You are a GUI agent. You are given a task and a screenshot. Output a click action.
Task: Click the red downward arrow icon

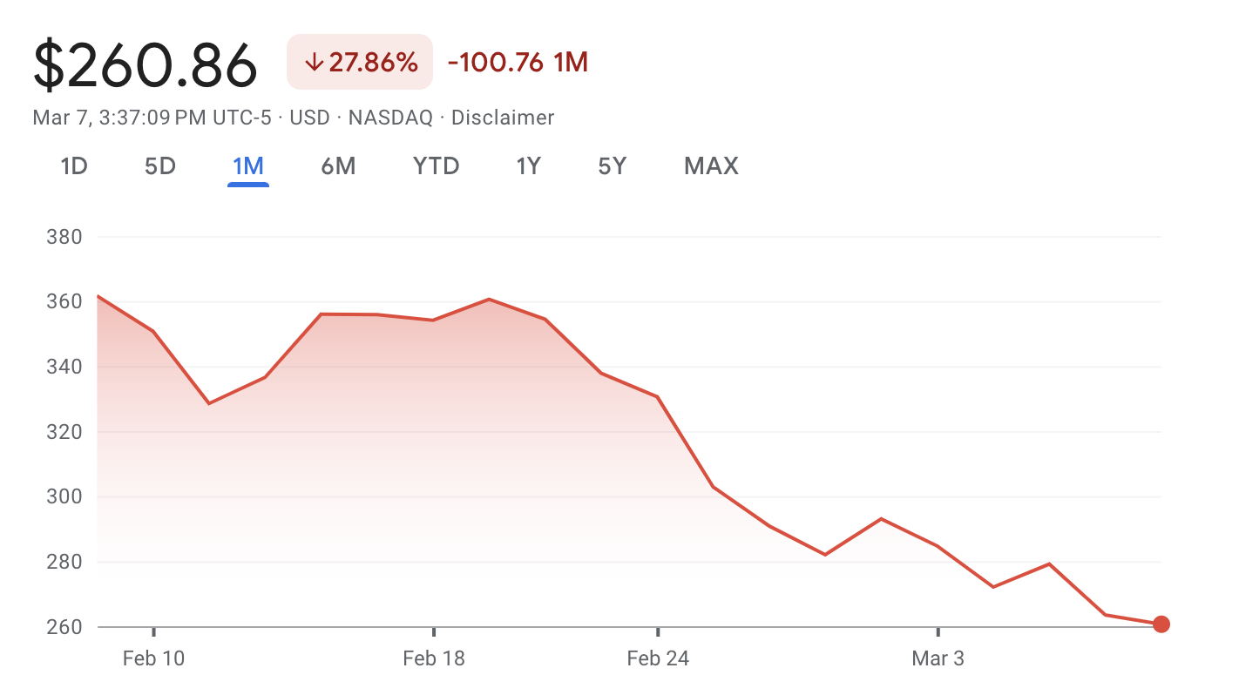[313, 62]
